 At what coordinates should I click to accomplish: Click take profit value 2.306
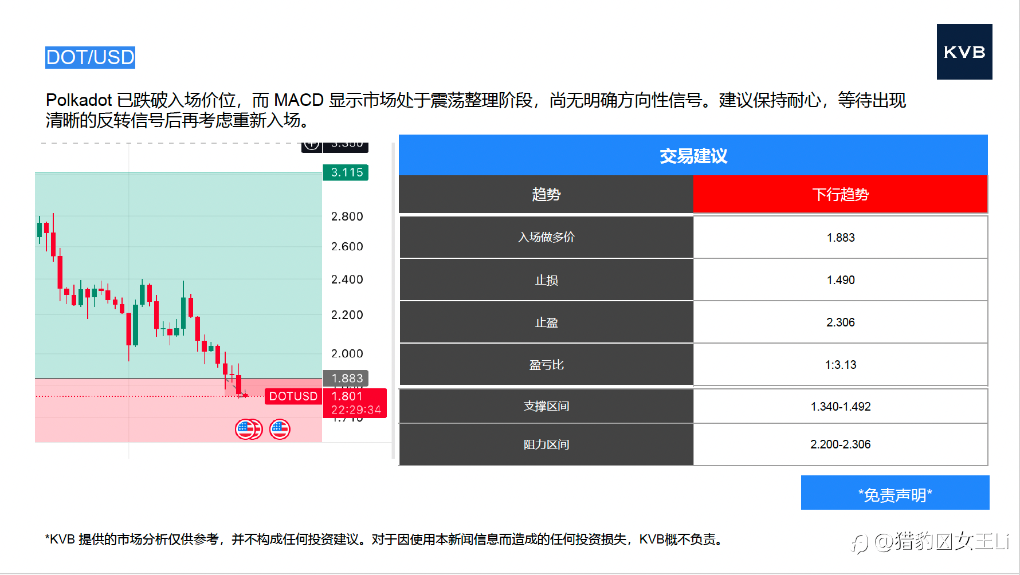pyautogui.click(x=841, y=322)
